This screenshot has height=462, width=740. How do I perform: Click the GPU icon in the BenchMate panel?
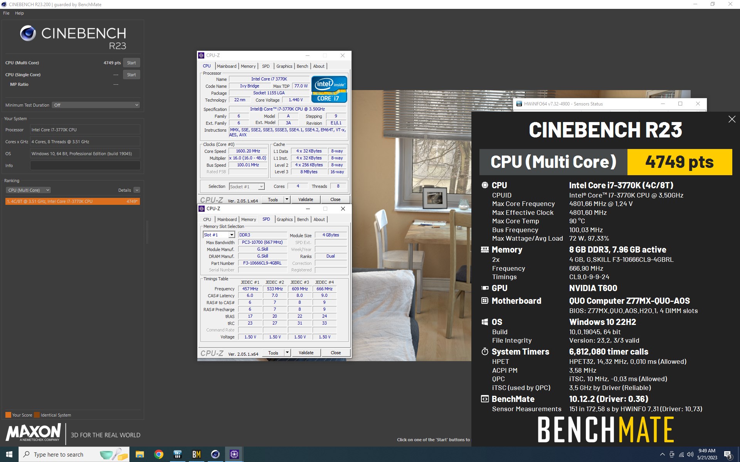pos(484,288)
